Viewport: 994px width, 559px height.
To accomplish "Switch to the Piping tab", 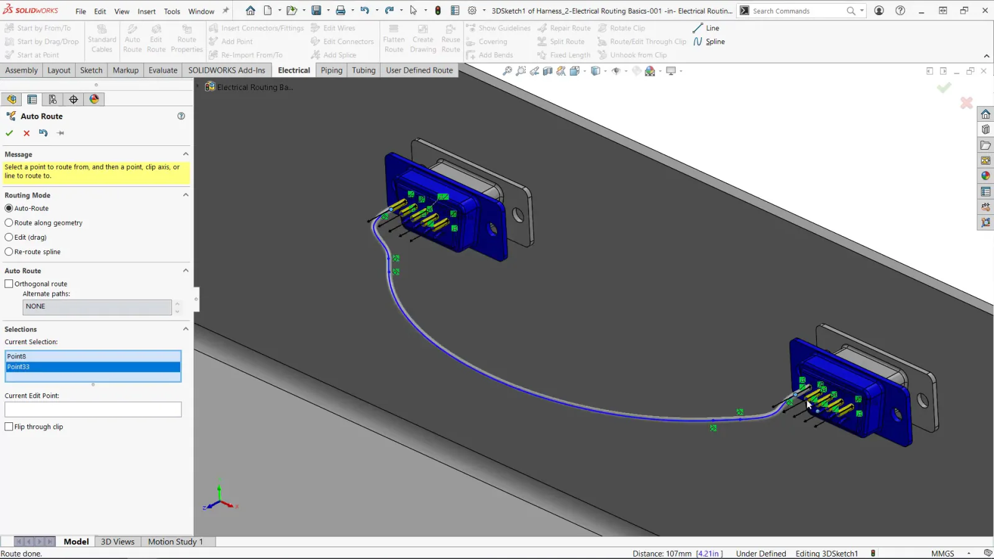I will point(331,70).
